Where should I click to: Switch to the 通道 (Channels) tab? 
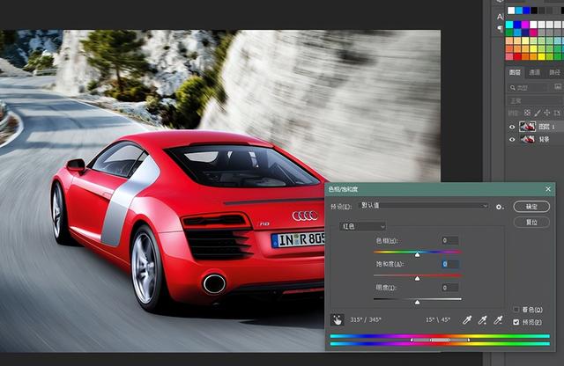[535, 72]
